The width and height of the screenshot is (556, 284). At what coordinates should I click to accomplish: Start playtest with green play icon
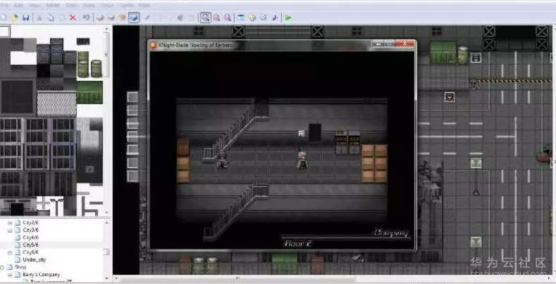tap(288, 18)
